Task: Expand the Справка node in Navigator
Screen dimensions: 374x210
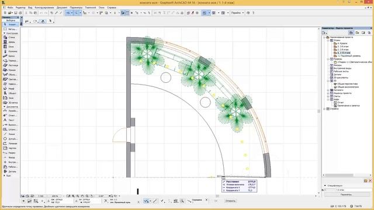Action: [324, 109]
